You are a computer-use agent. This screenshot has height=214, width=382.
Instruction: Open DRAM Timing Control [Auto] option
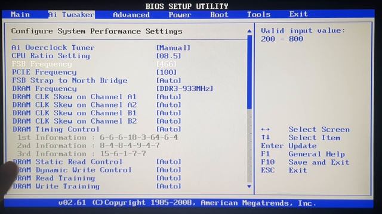pos(168,130)
